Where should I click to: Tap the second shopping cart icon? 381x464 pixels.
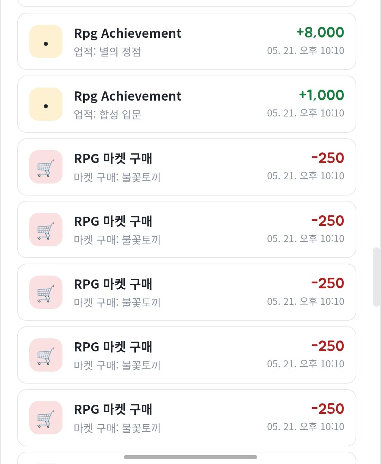pyautogui.click(x=46, y=230)
